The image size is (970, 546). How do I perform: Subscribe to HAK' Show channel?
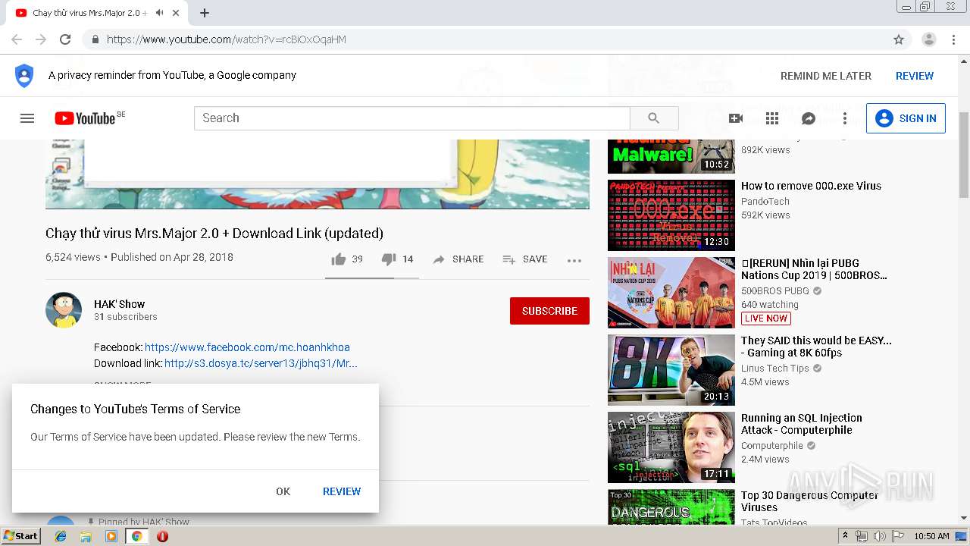point(549,311)
